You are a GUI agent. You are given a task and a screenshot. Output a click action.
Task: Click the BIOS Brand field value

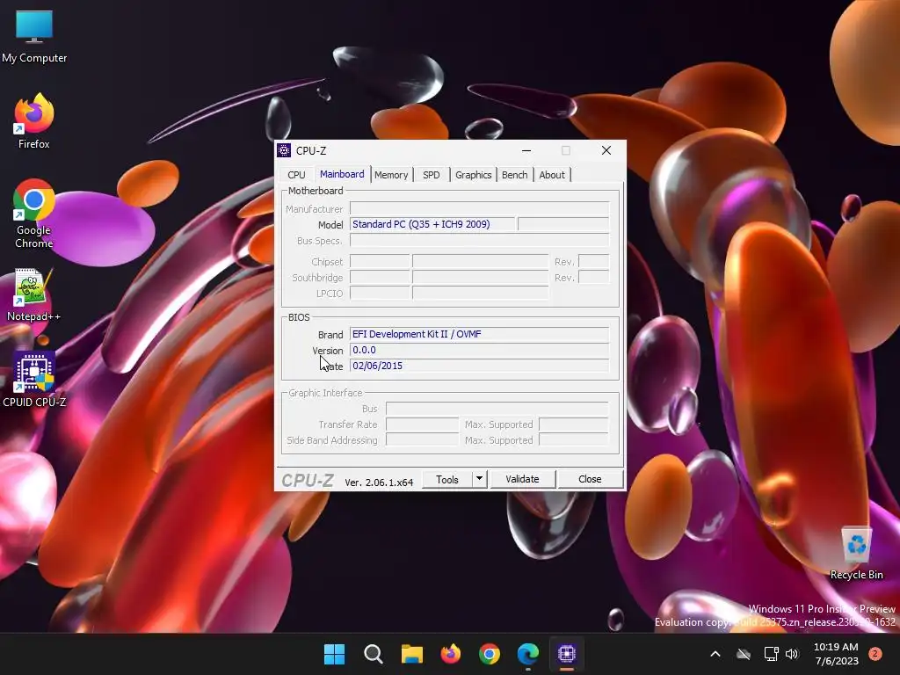tap(479, 334)
